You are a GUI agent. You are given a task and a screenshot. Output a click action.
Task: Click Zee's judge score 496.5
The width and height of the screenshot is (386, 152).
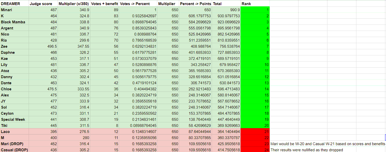click(x=43, y=47)
